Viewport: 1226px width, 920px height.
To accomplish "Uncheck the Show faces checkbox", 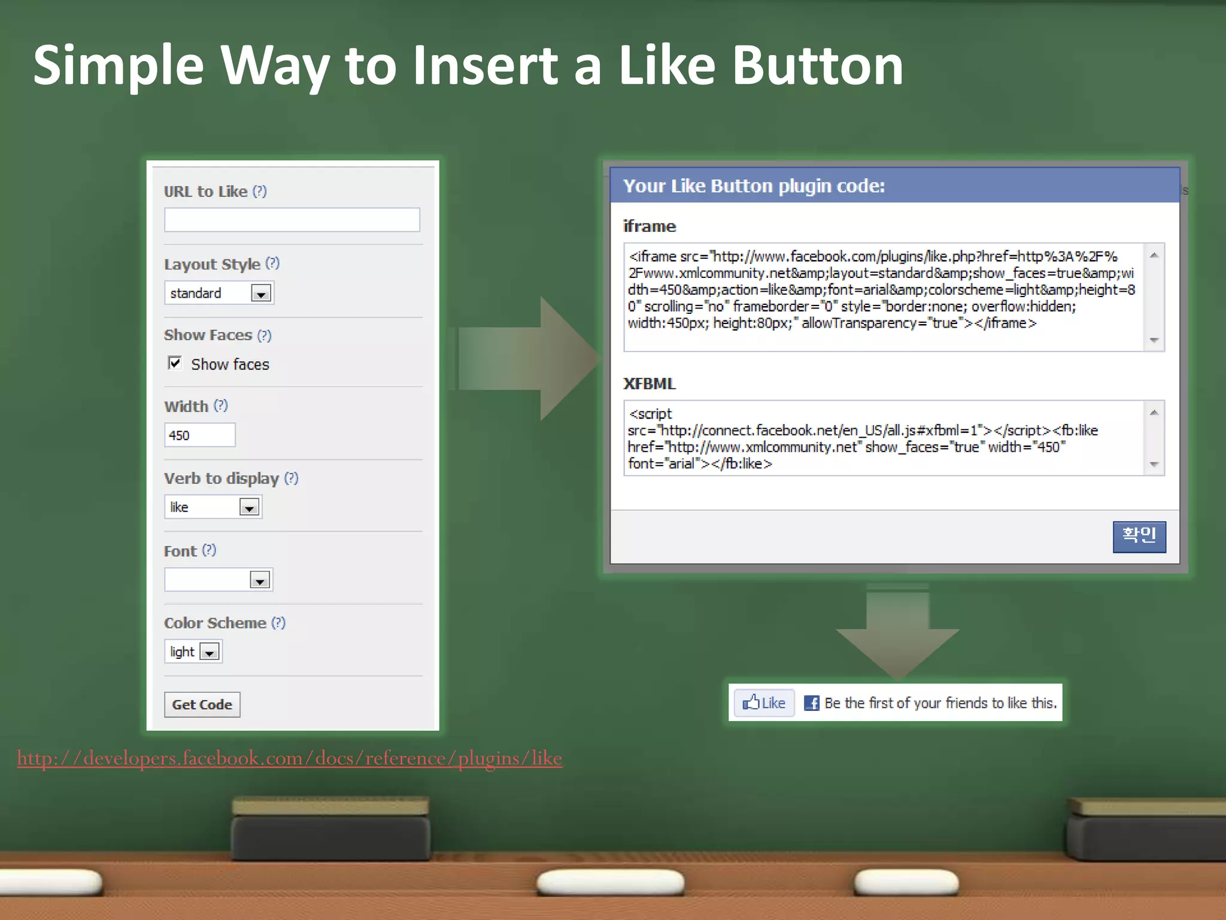I will point(175,363).
